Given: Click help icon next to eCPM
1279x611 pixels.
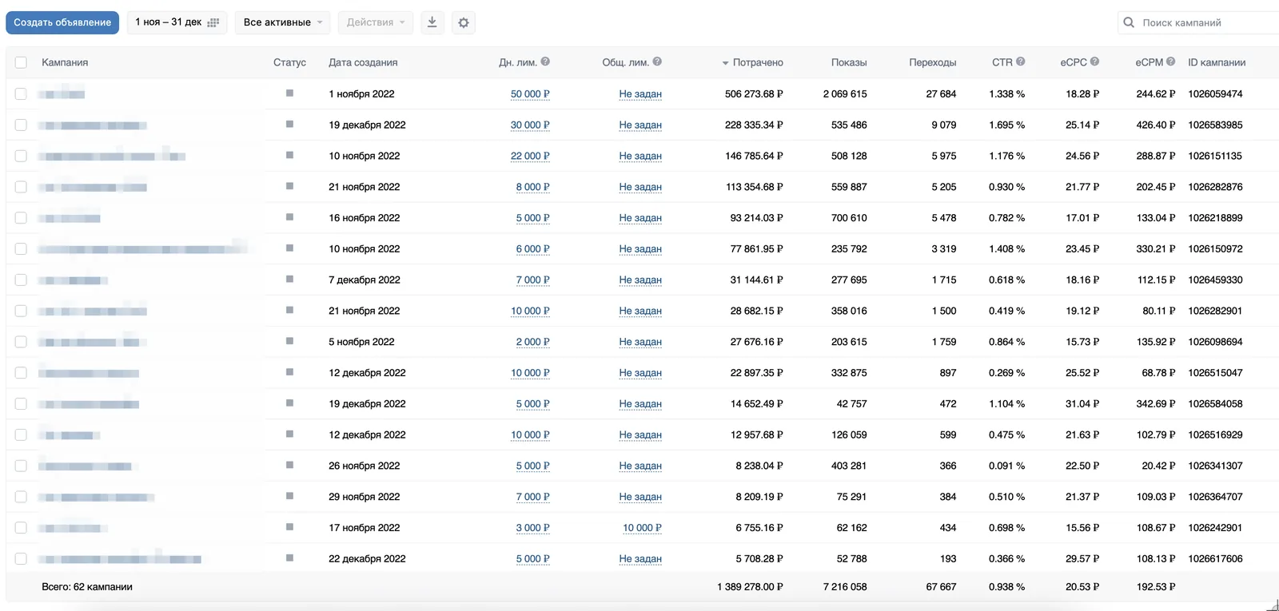Looking at the screenshot, I should [1170, 61].
